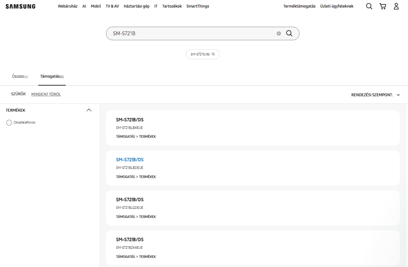Select the Okostelefonok filter radio
408x267 pixels.
tap(9, 123)
